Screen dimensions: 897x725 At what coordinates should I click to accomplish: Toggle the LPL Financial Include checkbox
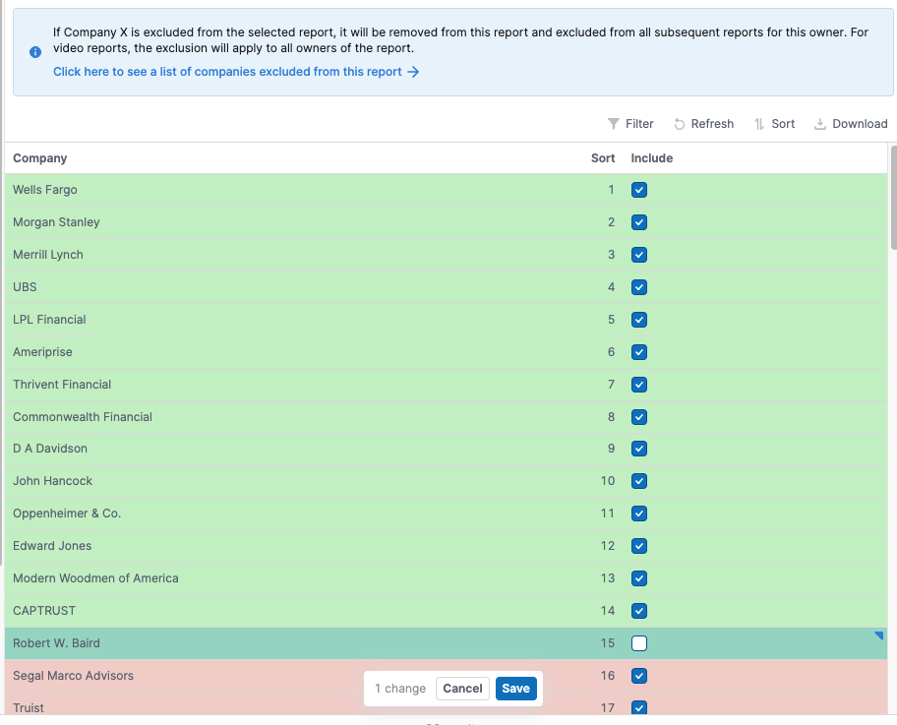coord(639,320)
